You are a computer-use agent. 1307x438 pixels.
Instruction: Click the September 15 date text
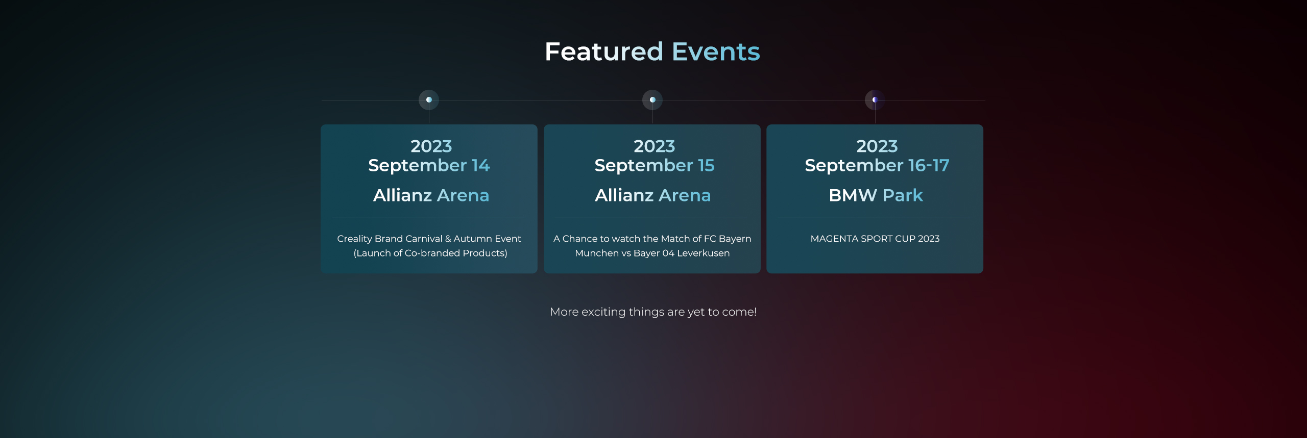tap(654, 165)
